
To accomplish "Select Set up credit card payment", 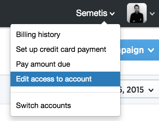I will (61, 49).
